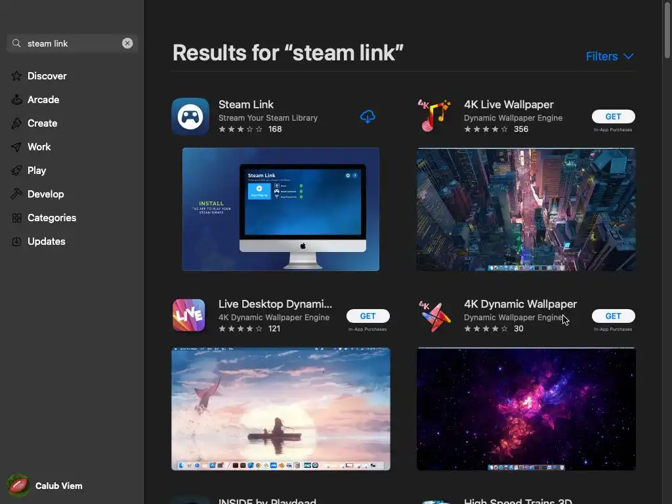Open the 4K Live Wallpaper title
Image resolution: width=672 pixels, height=504 pixels.
509,104
